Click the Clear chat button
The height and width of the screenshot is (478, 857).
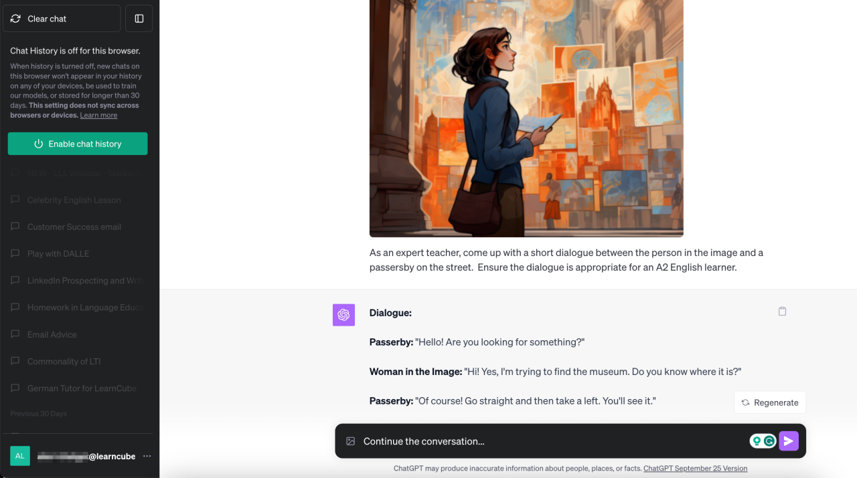(x=61, y=18)
